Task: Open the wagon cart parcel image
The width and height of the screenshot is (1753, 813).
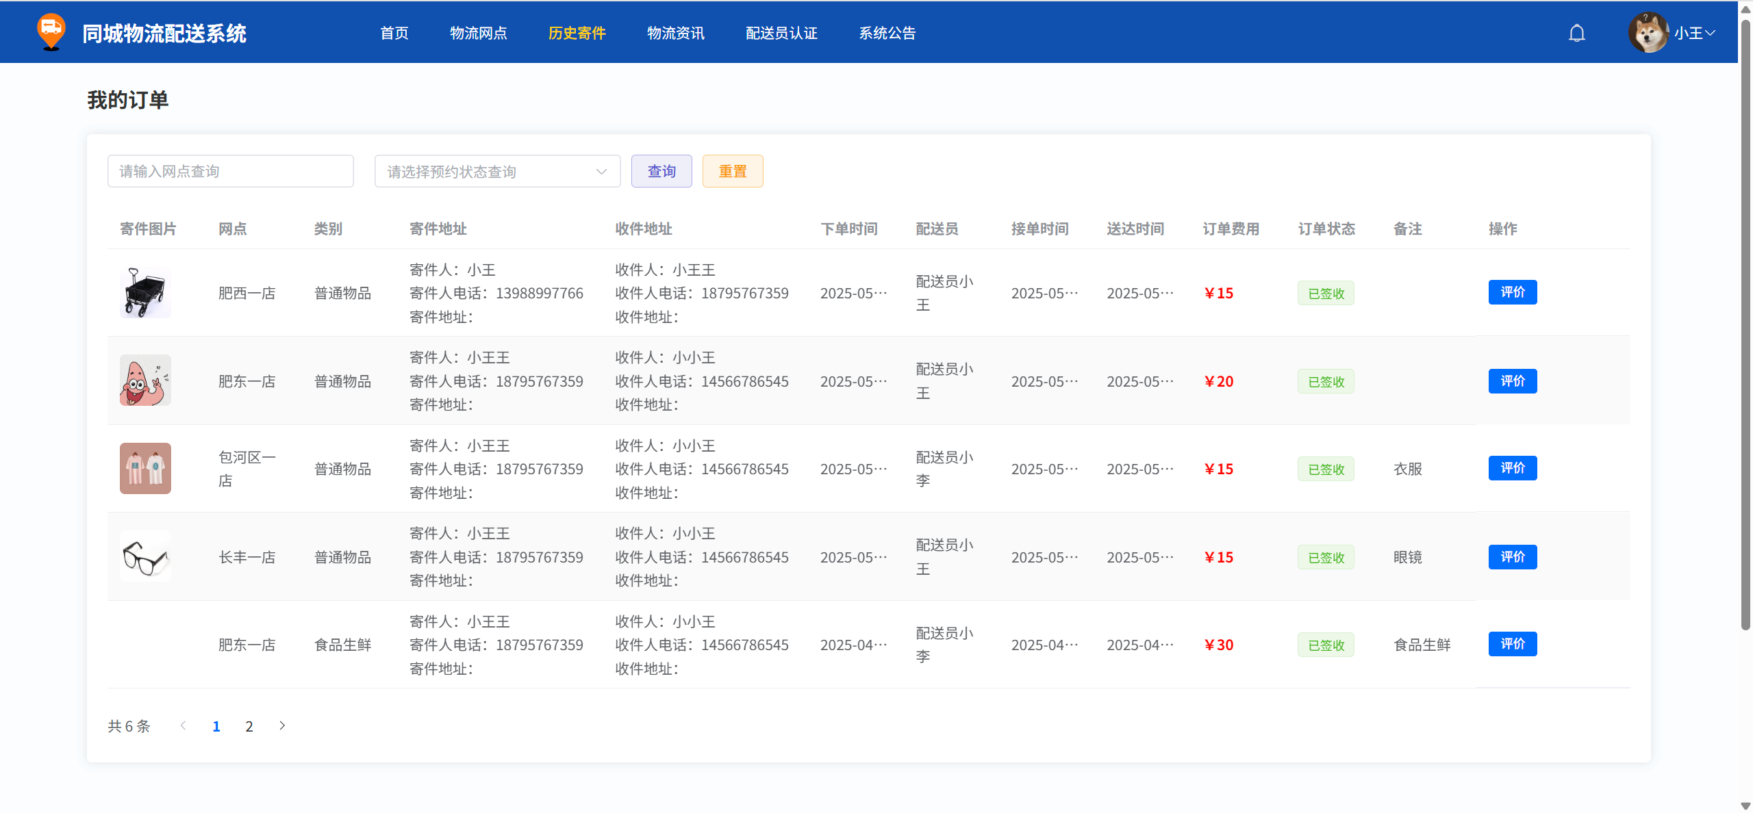Action: pyautogui.click(x=145, y=292)
